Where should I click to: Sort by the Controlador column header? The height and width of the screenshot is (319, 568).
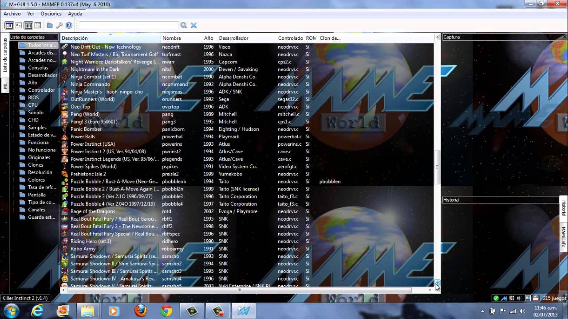(290, 38)
